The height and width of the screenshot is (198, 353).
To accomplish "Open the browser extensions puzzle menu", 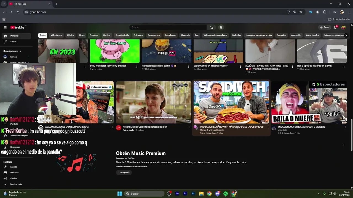I will (325, 12).
